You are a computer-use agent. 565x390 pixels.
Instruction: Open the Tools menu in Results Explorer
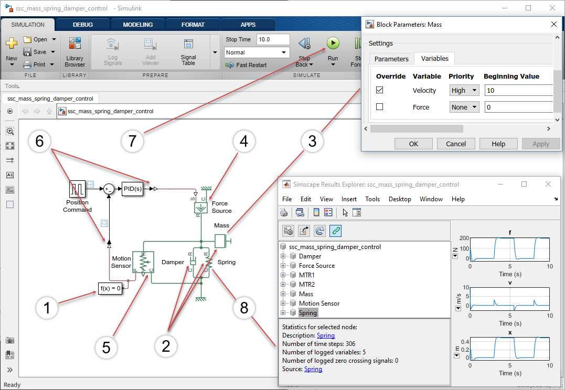372,199
